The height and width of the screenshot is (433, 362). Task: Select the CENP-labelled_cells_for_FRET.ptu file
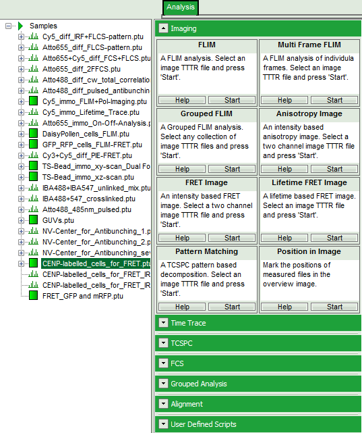coord(96,263)
